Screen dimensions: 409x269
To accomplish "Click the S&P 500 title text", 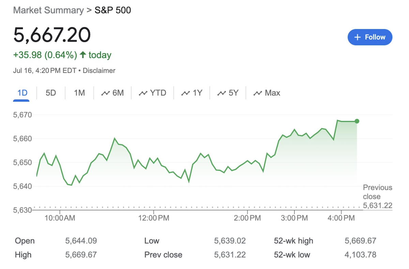I will [x=112, y=10].
